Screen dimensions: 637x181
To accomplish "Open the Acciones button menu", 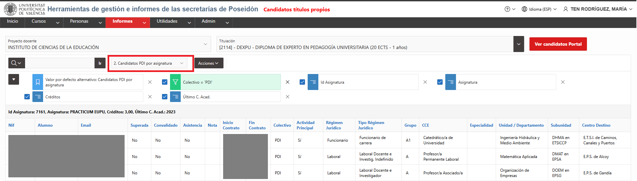I will [x=209, y=63].
